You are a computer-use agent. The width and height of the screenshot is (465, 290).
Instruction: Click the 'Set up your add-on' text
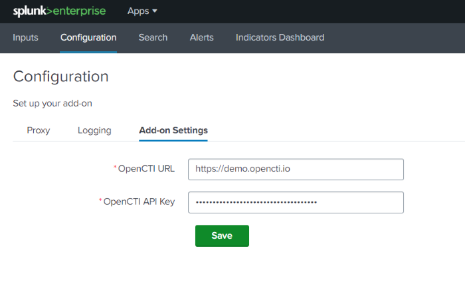coord(52,103)
